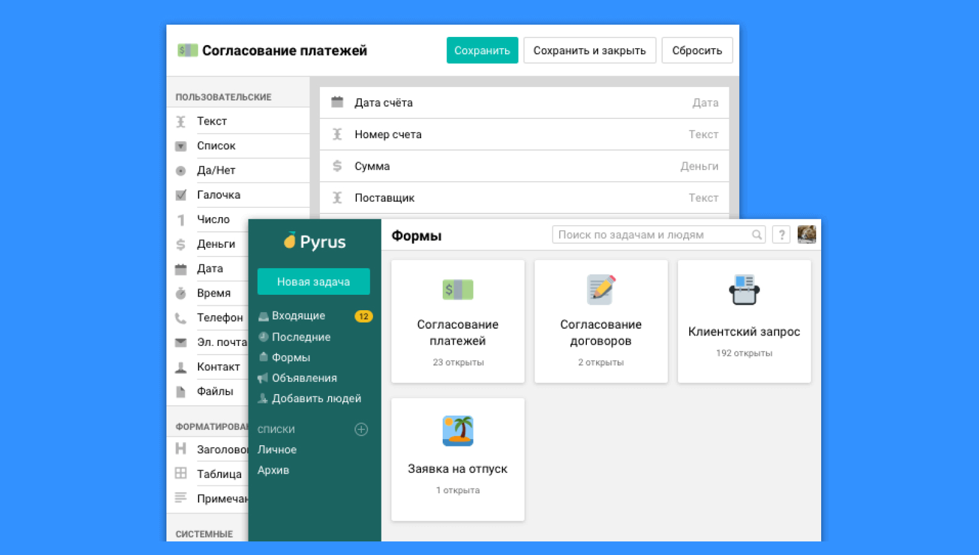The height and width of the screenshot is (555, 979).
Task: Open the Личное list
Action: pyautogui.click(x=277, y=450)
